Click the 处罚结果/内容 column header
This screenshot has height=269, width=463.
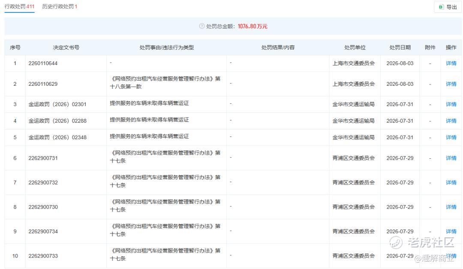(x=278, y=48)
